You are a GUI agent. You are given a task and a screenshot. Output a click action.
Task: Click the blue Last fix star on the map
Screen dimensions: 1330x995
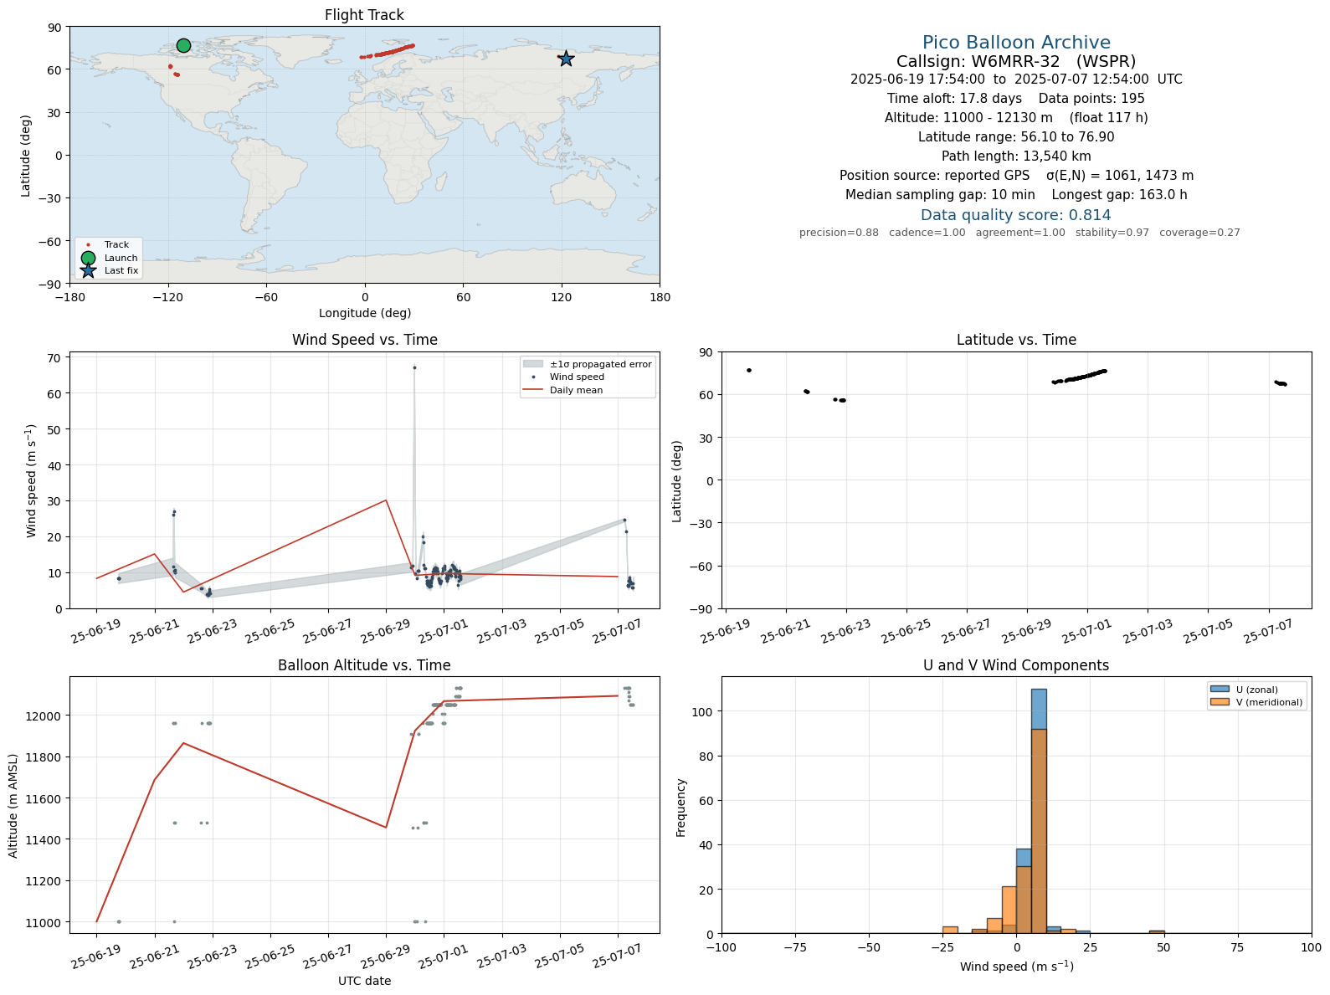566,59
